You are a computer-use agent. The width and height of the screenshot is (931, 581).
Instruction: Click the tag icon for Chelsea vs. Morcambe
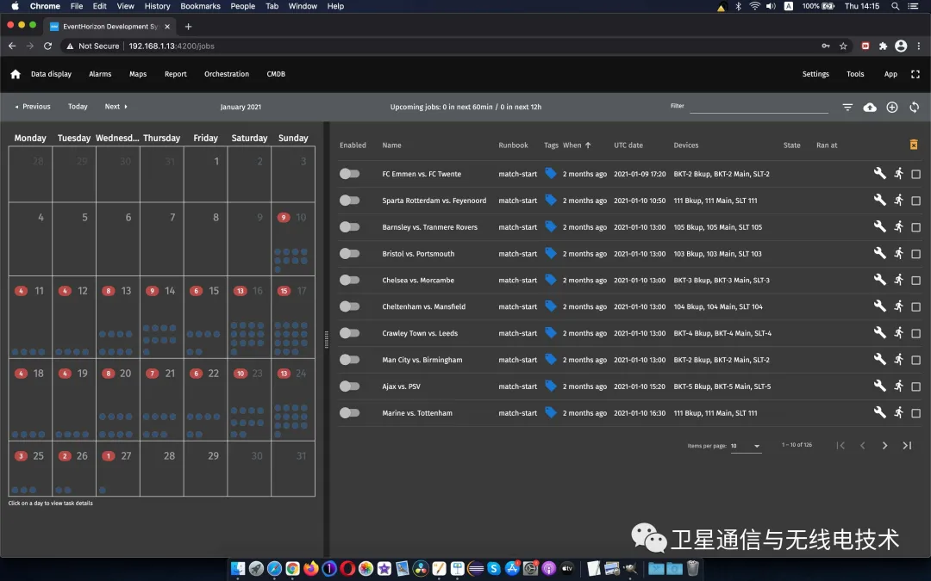pos(550,279)
